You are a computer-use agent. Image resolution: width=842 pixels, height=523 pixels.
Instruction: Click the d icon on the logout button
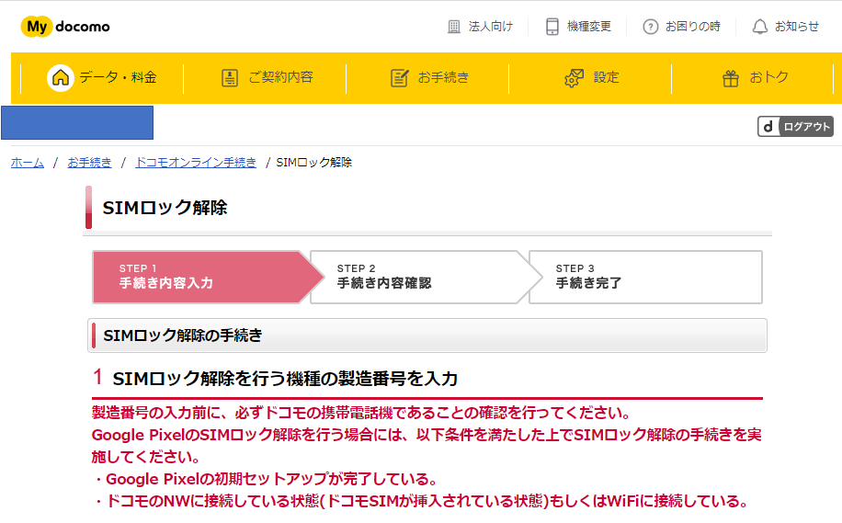(768, 127)
